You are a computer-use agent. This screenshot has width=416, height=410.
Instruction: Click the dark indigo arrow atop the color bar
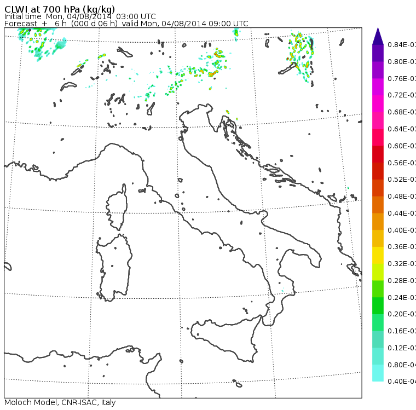point(378,36)
